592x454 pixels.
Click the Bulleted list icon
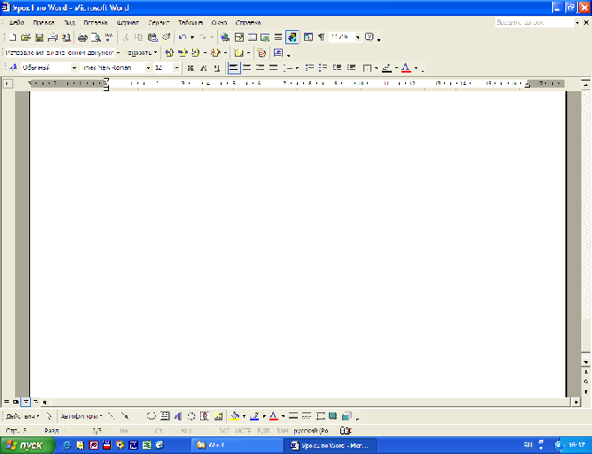point(323,67)
